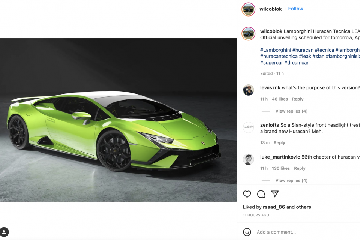The width and height of the screenshot is (360, 240).
Task: Share post with paper plane icon
Action: coord(275,194)
